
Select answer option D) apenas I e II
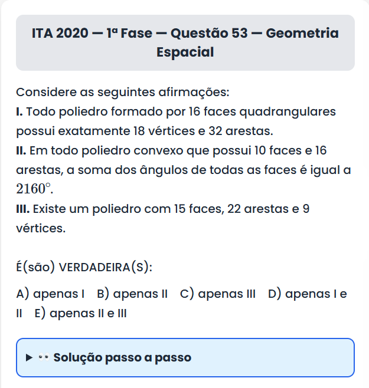[307, 294]
